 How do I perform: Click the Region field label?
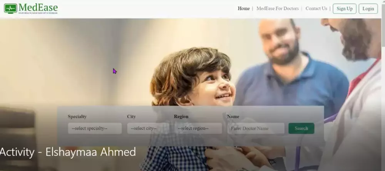tap(181, 116)
